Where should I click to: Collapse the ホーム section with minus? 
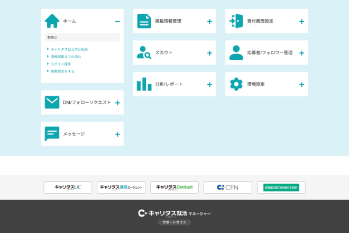click(117, 22)
